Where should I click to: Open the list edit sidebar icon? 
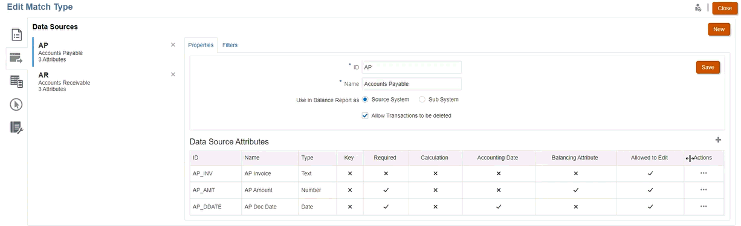(x=16, y=128)
